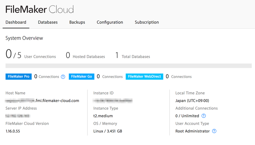Open help icon beside 0 / Unlimited connections
Screen dimensions: 255x145
(x=204, y=116)
